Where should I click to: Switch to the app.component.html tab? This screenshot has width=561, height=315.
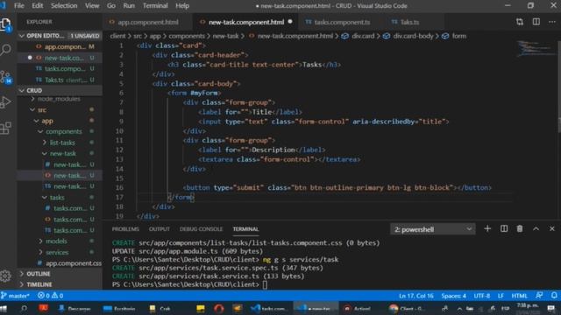tap(148, 22)
